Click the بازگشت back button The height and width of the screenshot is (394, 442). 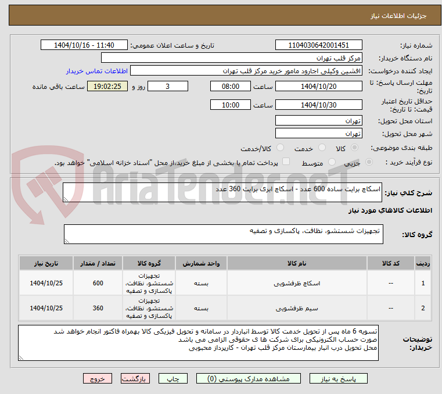135,378
